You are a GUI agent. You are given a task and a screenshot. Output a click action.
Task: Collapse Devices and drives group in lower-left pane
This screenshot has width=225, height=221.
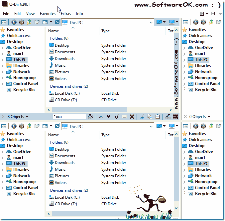point(69,190)
